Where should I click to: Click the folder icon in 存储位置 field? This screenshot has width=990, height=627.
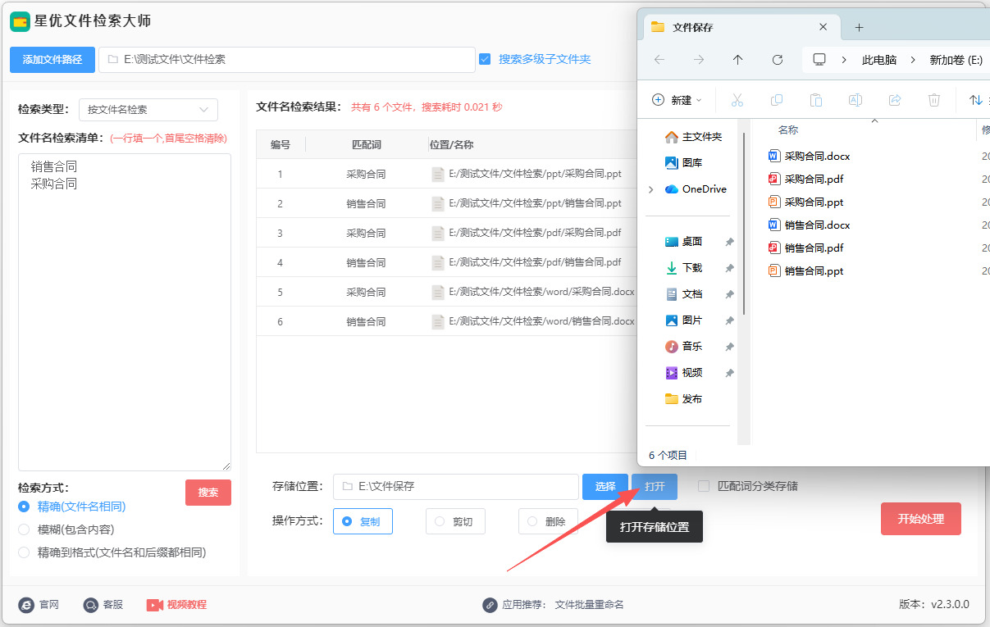[348, 486]
